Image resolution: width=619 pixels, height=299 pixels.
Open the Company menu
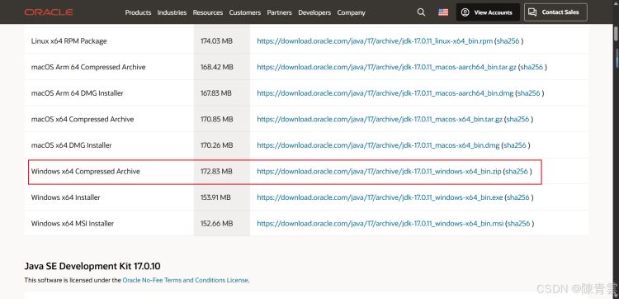[x=351, y=12]
